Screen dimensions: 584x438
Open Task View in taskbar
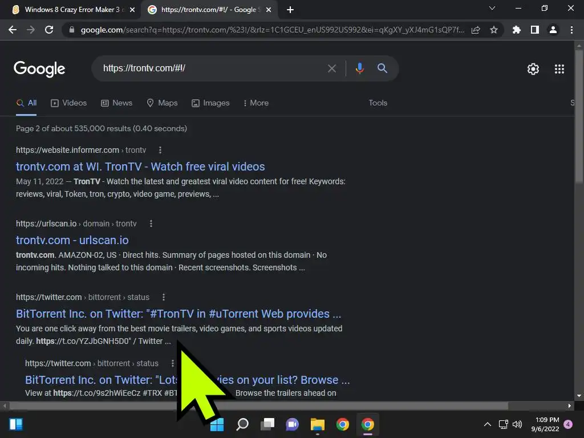(x=267, y=424)
